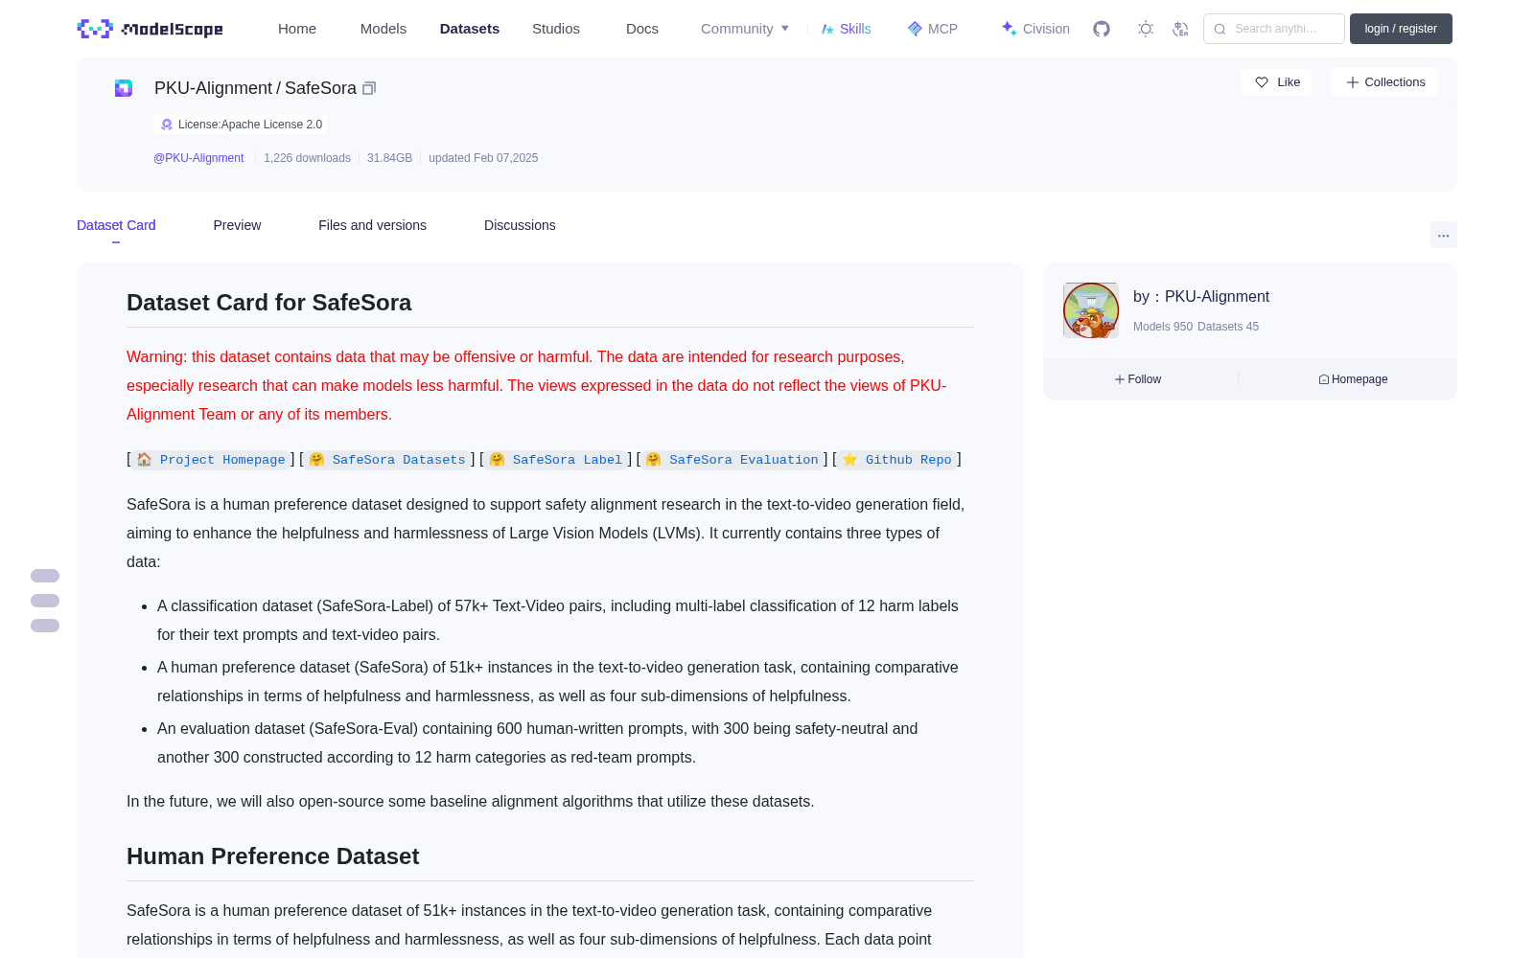Click the first floating side panel pill
Image resolution: width=1534 pixels, height=958 pixels.
pyautogui.click(x=45, y=576)
